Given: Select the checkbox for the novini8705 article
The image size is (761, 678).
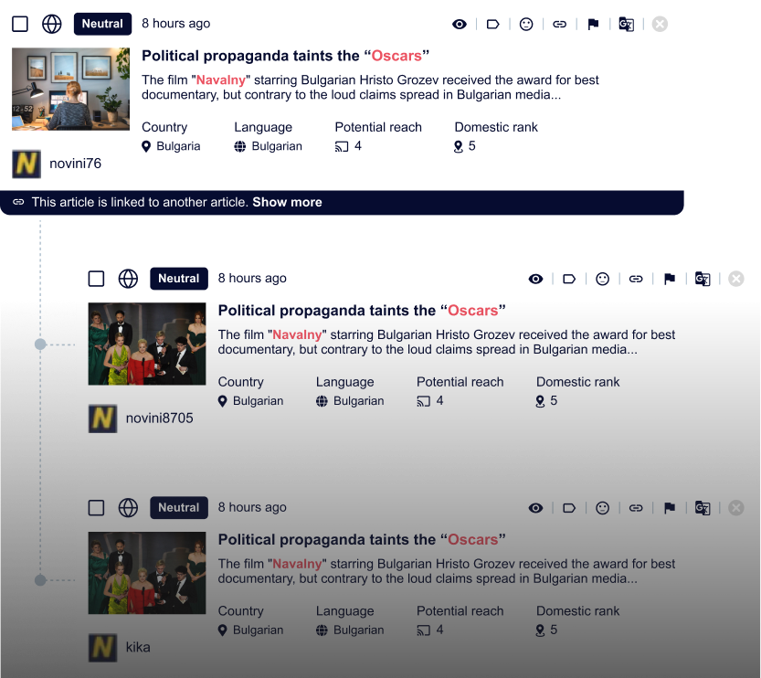Looking at the screenshot, I should (x=96, y=279).
